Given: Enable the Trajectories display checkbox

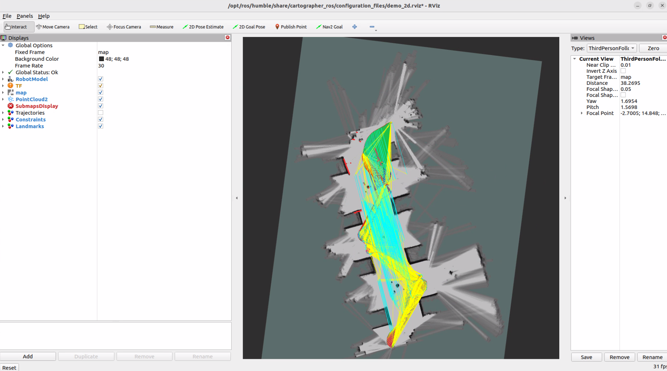Looking at the screenshot, I should tap(101, 113).
